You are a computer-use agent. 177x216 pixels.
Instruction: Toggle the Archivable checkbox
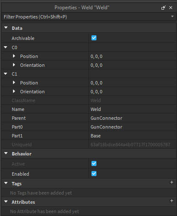94,38
